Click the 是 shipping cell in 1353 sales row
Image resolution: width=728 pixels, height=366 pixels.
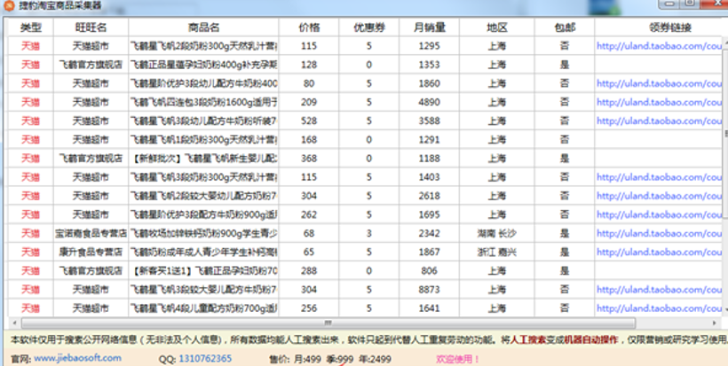(565, 65)
